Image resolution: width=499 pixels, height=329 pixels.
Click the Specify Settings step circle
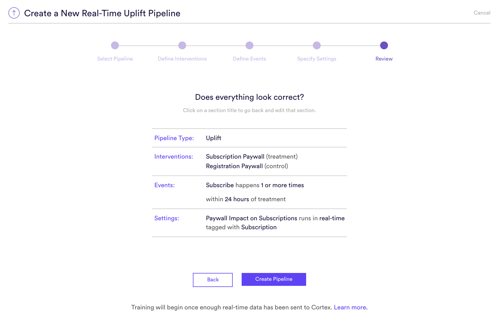tap(317, 45)
